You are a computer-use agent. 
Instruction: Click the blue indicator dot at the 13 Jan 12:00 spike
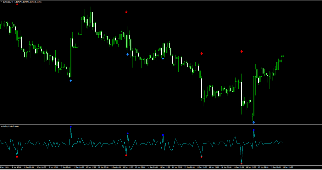(x=128, y=133)
